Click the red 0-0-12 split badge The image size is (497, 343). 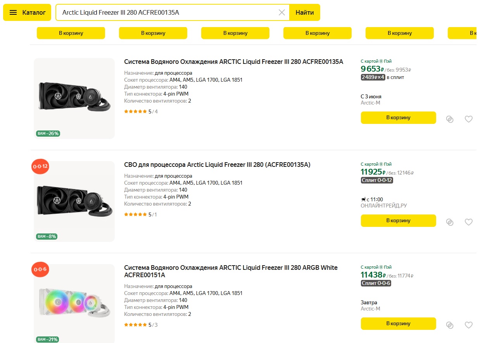(x=40, y=167)
